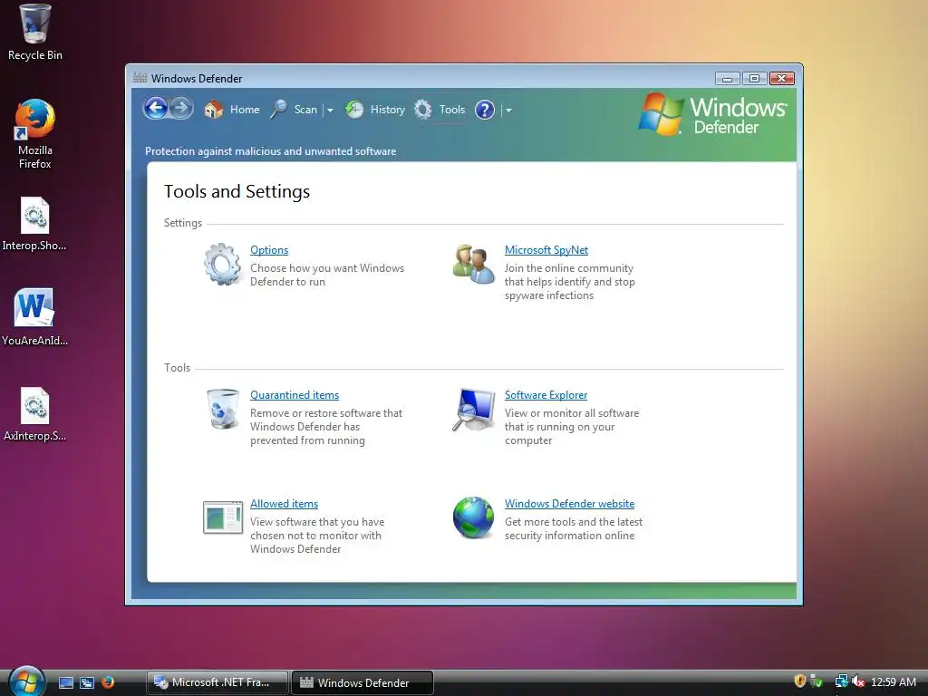Click the Scan magnifying glass icon

(x=278, y=110)
